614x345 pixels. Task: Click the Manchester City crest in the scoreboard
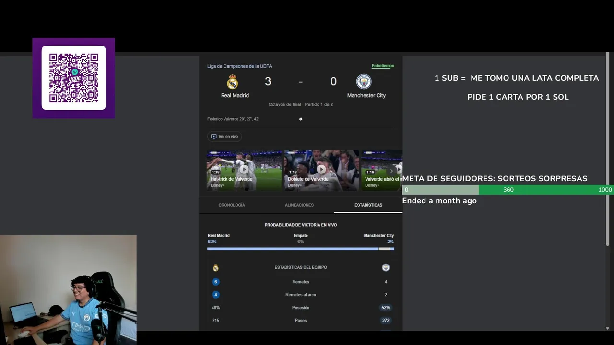click(364, 81)
